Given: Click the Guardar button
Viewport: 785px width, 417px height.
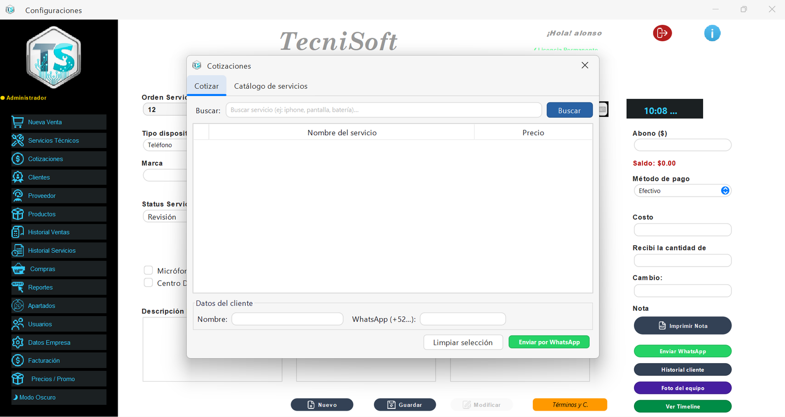Looking at the screenshot, I should pyautogui.click(x=405, y=405).
